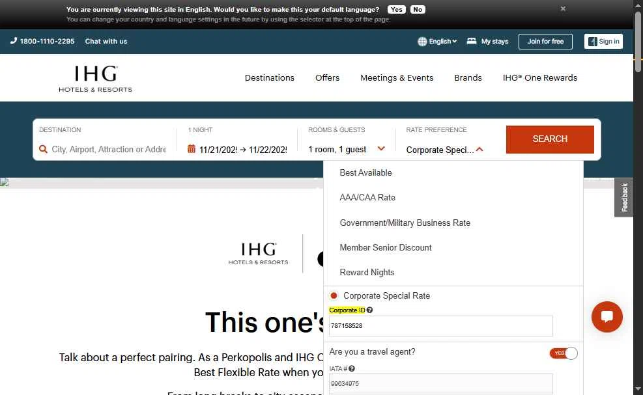
Task: Click the IATA # input field
Action: (441, 384)
